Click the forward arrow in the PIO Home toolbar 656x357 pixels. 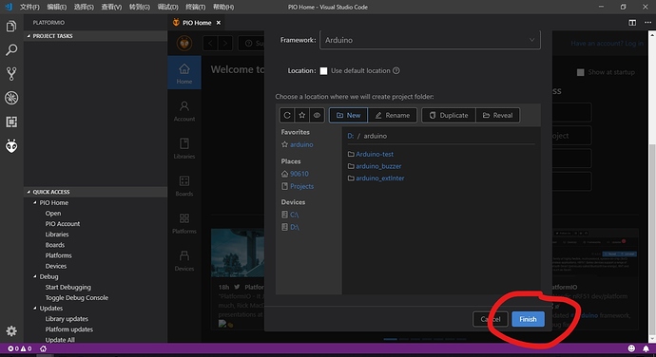pyautogui.click(x=225, y=43)
